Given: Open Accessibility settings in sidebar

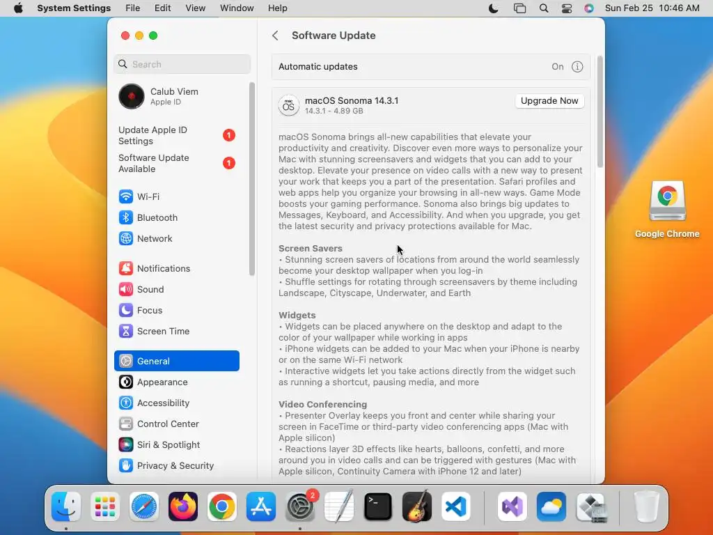Looking at the screenshot, I should (176, 403).
